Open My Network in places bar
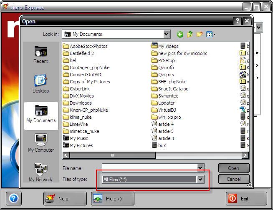This screenshot has height=210, width=273. (x=40, y=172)
